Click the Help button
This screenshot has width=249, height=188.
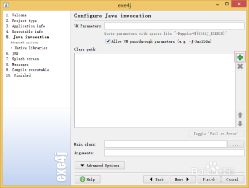point(88,180)
